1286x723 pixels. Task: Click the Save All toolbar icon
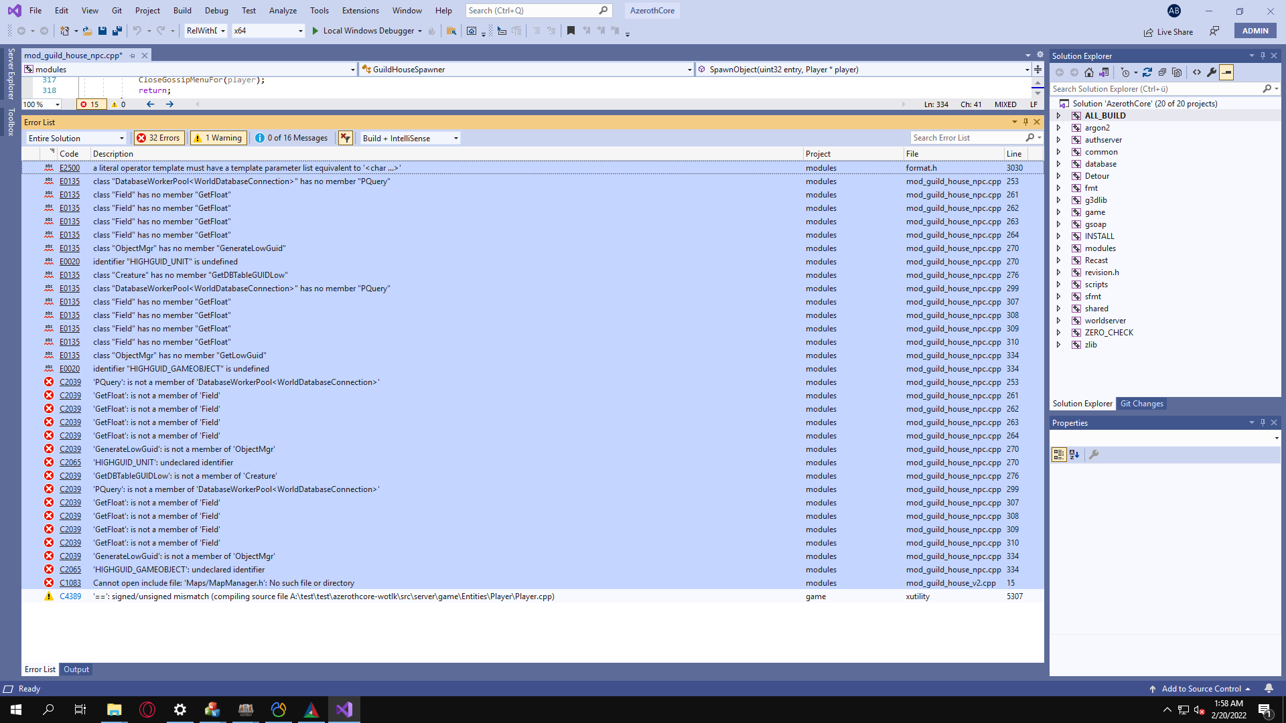(117, 31)
